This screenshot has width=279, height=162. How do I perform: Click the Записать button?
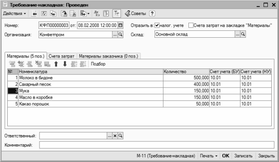pyautogui.click(x=243, y=156)
